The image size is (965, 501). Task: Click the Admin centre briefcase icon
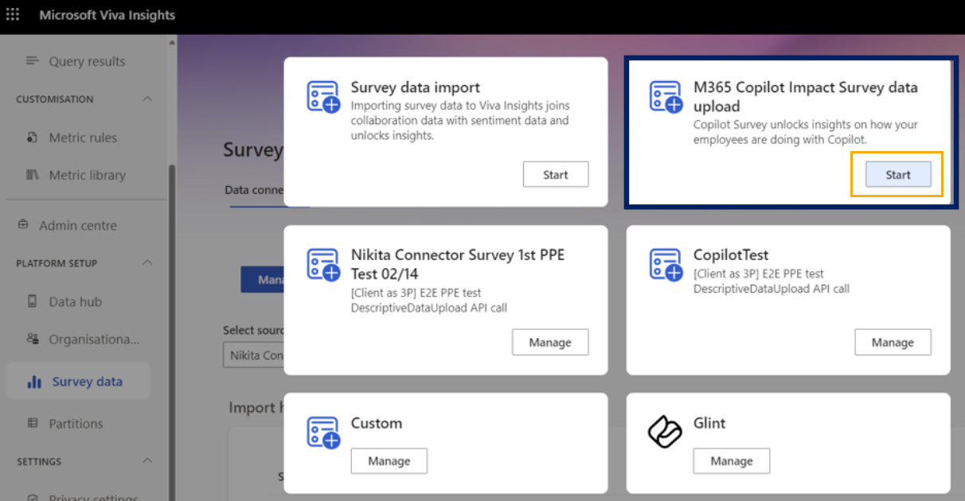(23, 225)
